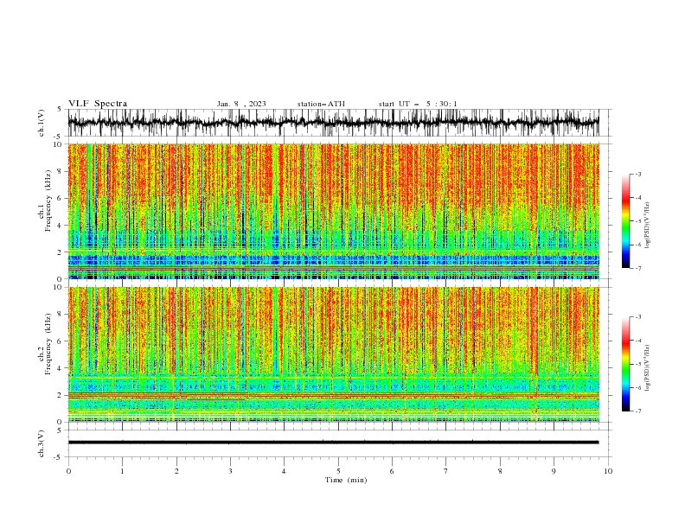Click the "-3" tick on ch.2 colorbar

(x=638, y=317)
